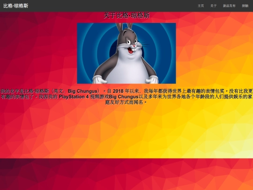Open the 主页 nav link
This screenshot has height=190, width=253.
point(201,6)
